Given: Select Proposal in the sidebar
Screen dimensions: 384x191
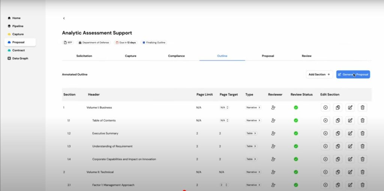Looking at the screenshot, I should [x=20, y=42].
